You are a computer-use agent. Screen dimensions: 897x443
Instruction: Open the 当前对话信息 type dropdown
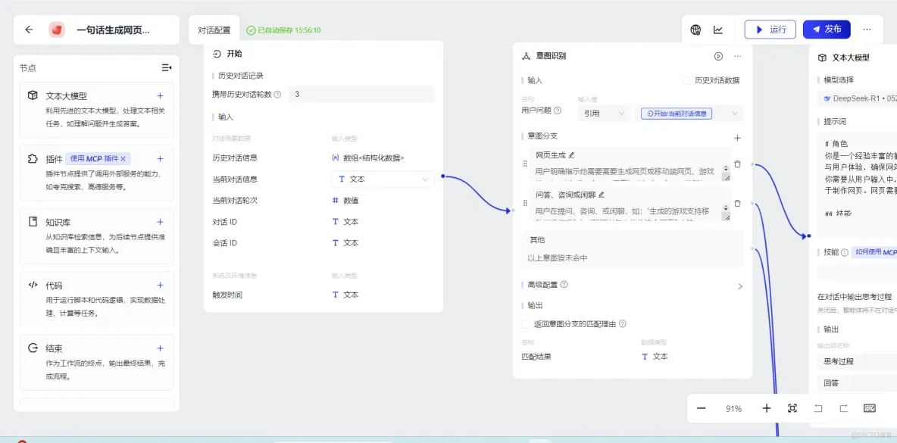pos(383,179)
